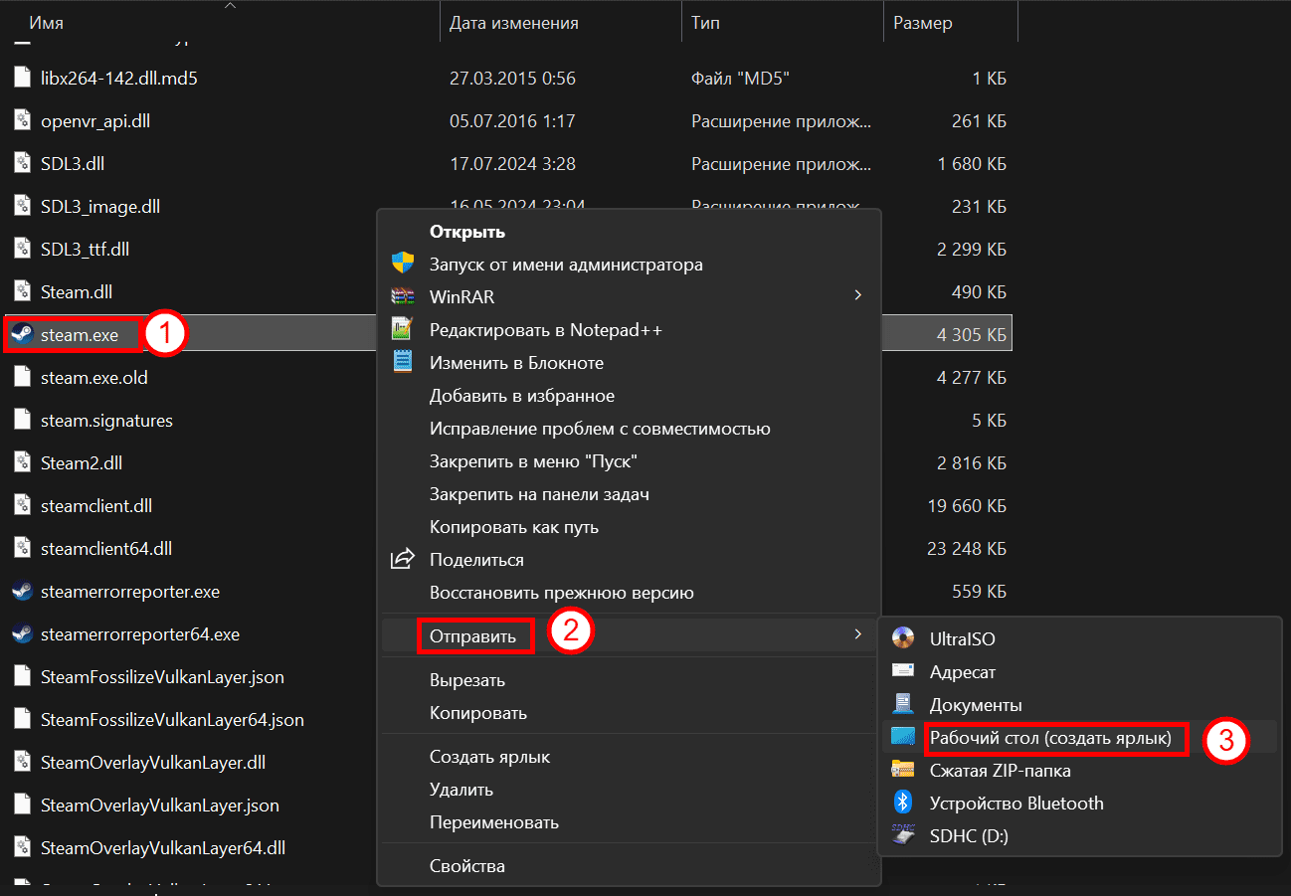Click the Notepad (Блокнот) icon
1291x896 pixels.
(x=402, y=362)
